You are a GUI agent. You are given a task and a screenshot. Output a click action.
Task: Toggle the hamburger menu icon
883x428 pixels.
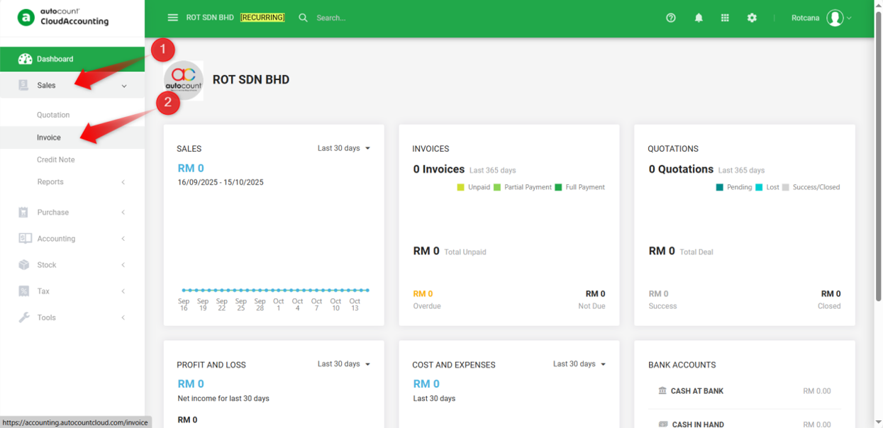(172, 18)
